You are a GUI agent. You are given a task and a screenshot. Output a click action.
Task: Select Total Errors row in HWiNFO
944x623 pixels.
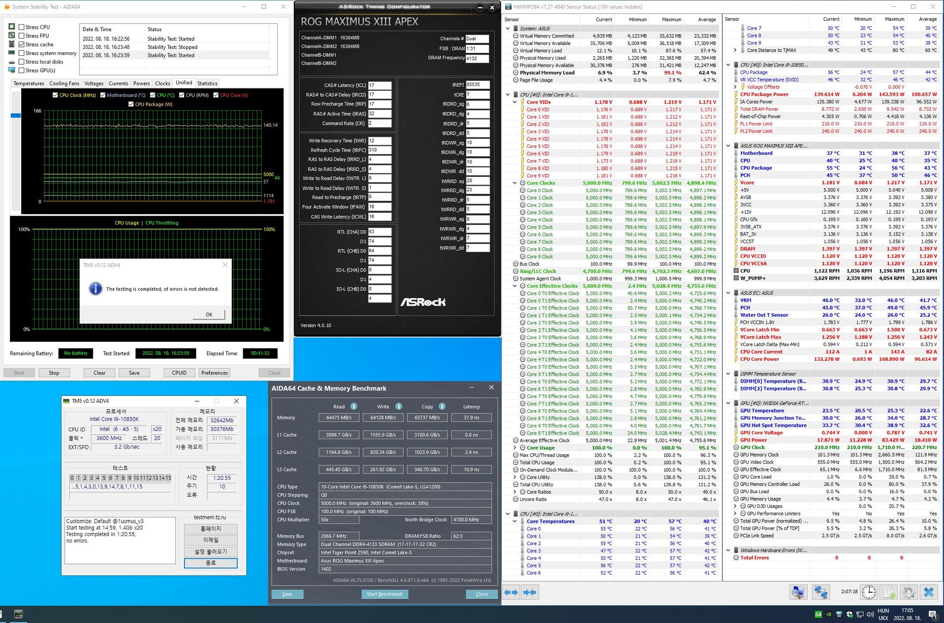[831, 558]
